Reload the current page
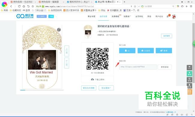Screen dimensions: 195x117 coord(19,6)
